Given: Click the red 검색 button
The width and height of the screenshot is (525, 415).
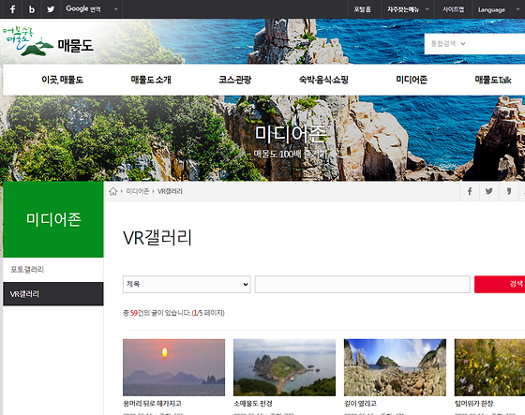Looking at the screenshot, I should (x=500, y=284).
